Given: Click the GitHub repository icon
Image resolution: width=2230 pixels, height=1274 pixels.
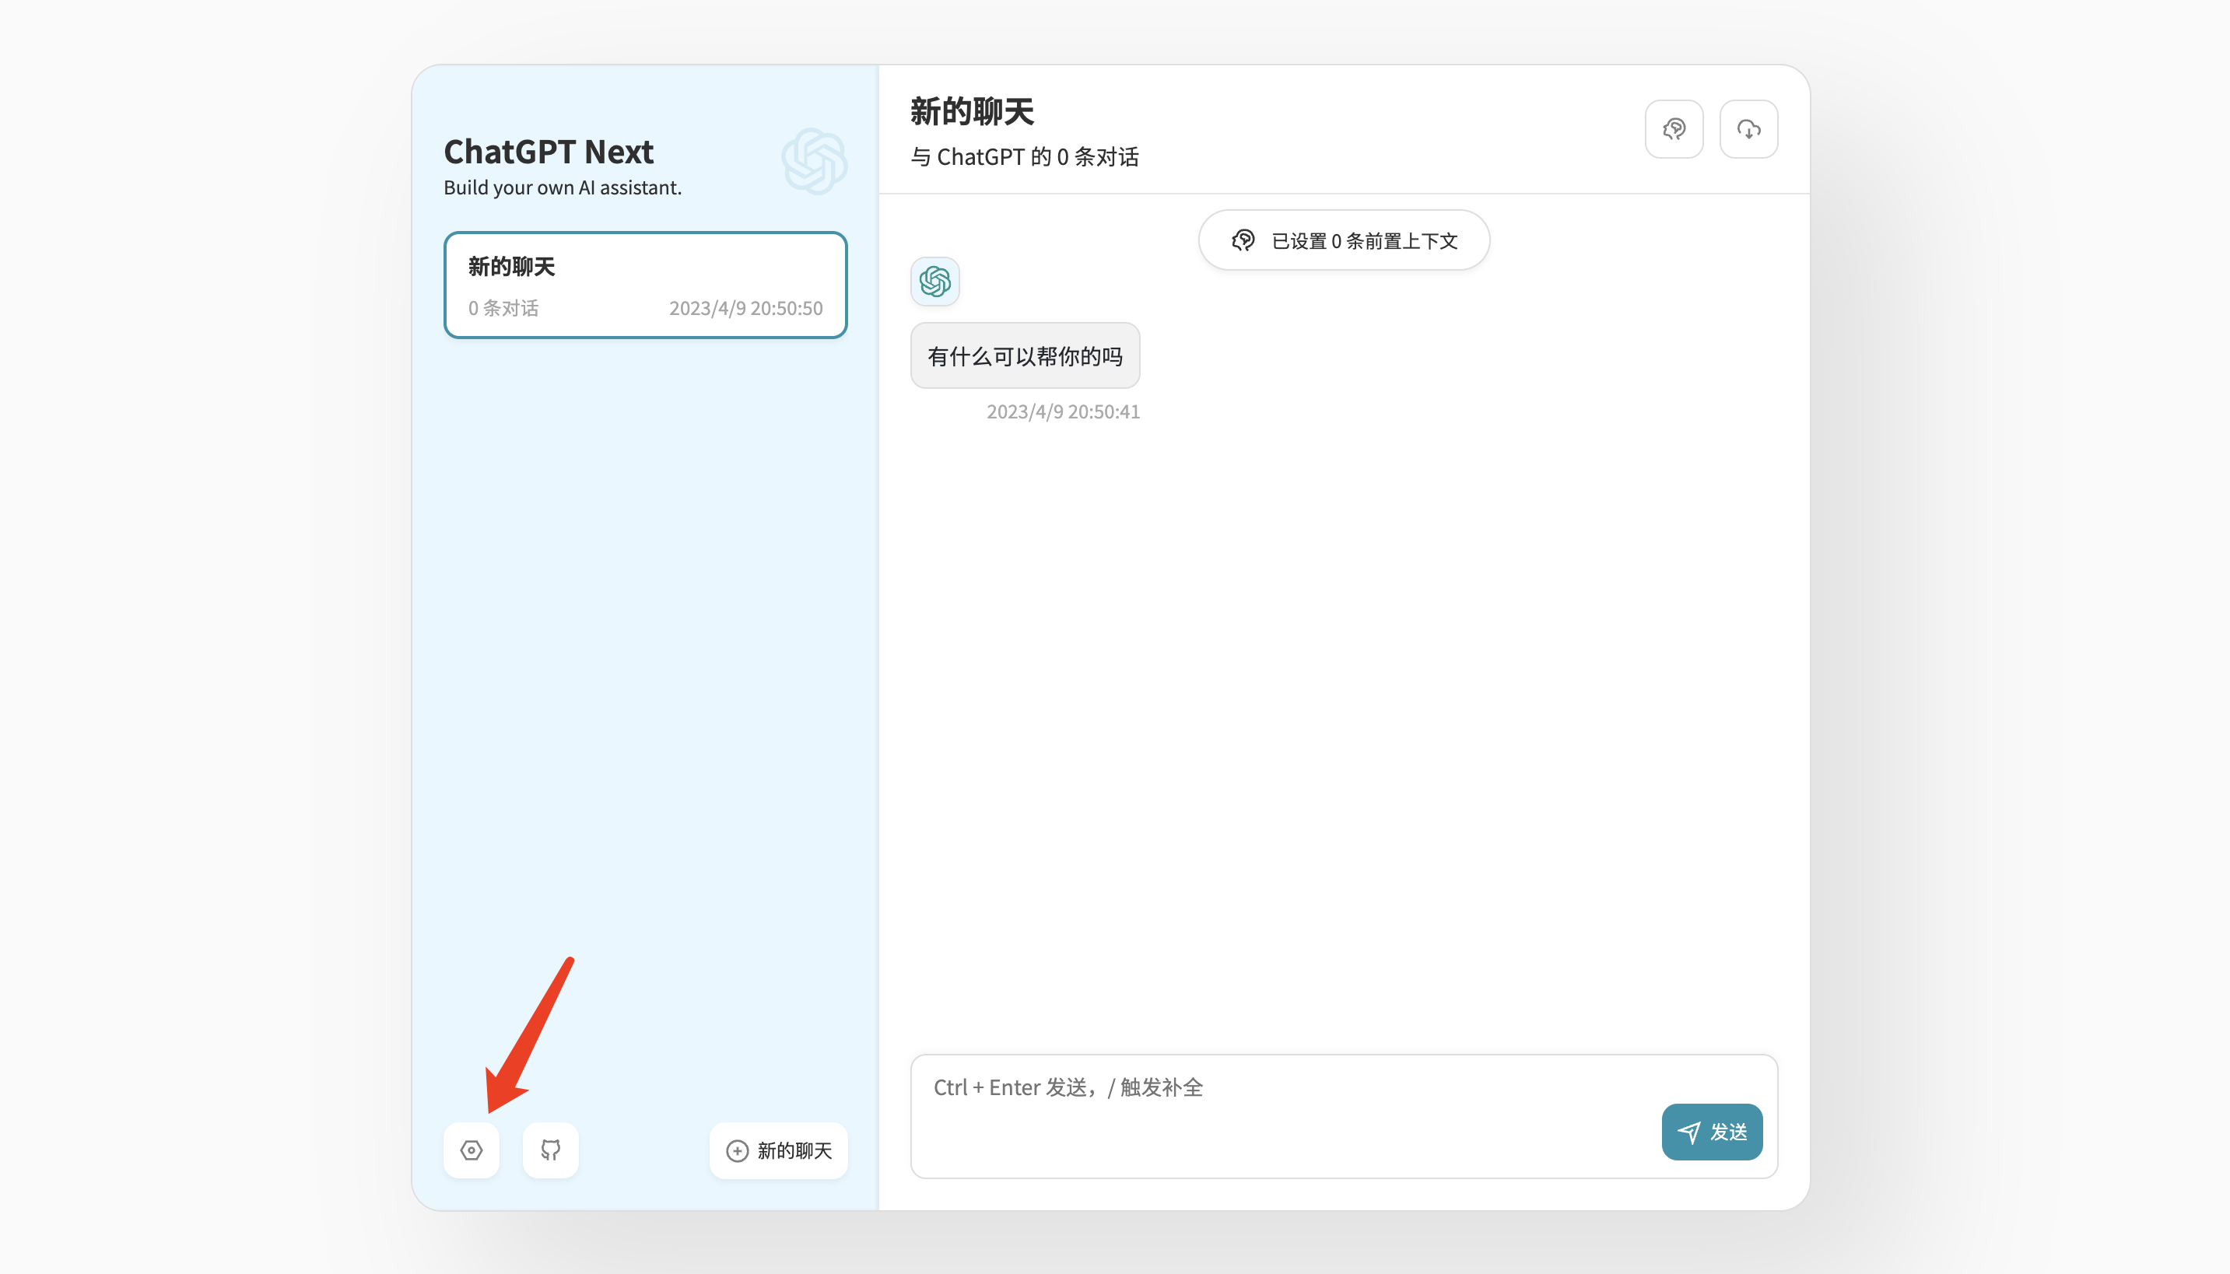Looking at the screenshot, I should pyautogui.click(x=549, y=1150).
